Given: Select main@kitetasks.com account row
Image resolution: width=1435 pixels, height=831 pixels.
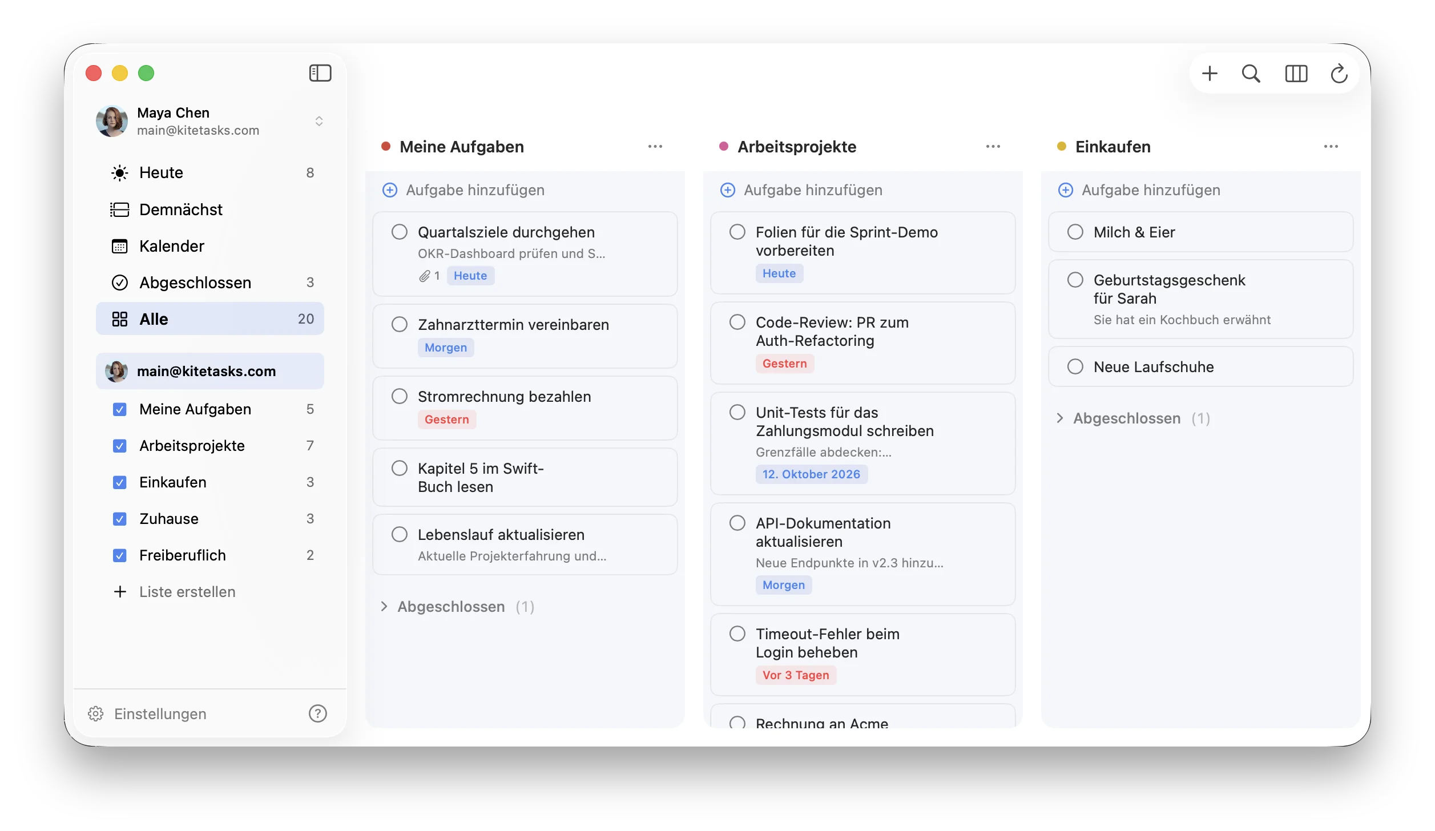Looking at the screenshot, I should coord(210,371).
